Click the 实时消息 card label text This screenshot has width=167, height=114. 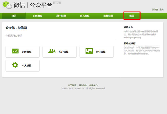pos(27,52)
